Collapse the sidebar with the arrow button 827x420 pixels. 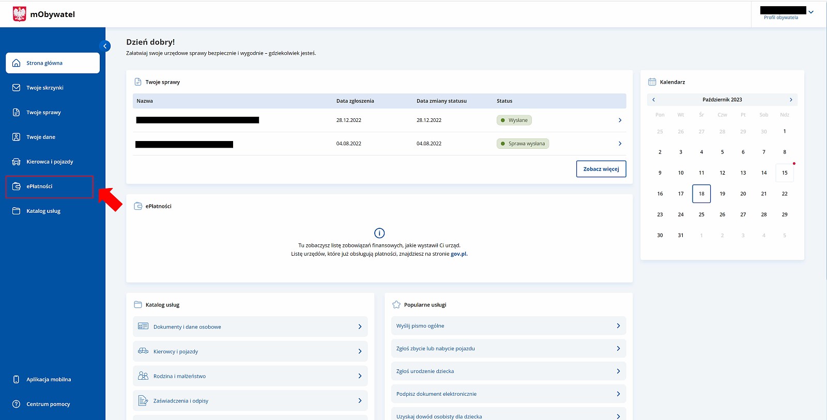pyautogui.click(x=105, y=46)
